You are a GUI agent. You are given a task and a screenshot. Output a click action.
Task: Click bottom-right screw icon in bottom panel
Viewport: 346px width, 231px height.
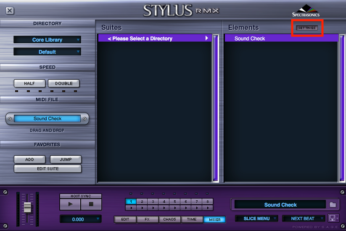343,226
